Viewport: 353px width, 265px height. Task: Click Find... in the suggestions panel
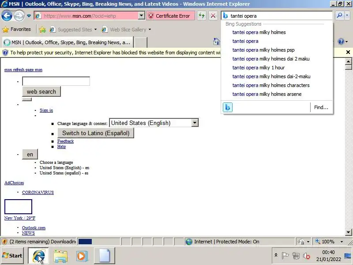321,107
